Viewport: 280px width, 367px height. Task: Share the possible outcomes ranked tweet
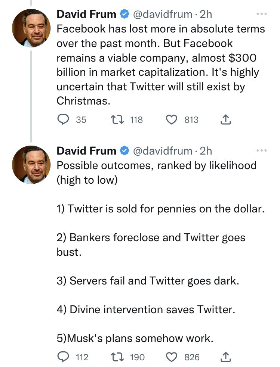pyautogui.click(x=225, y=357)
